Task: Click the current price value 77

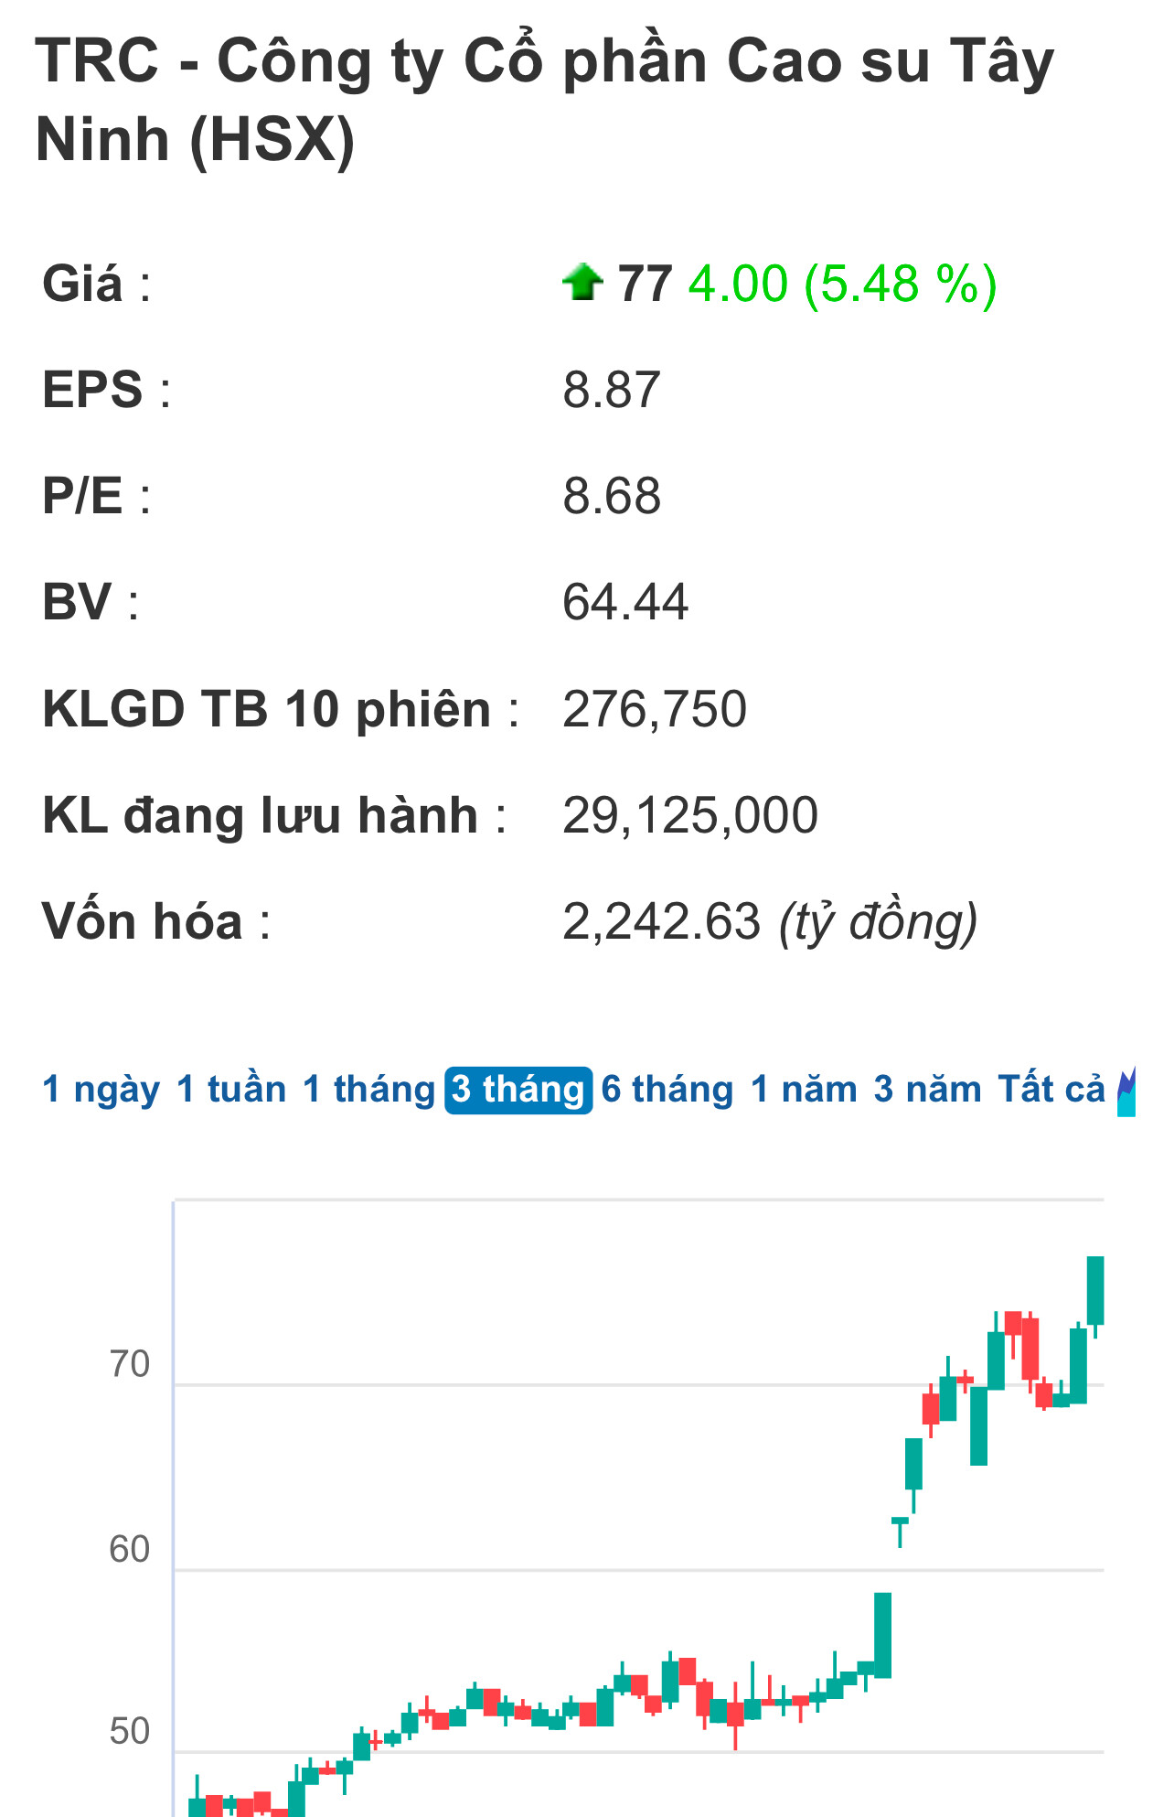Action: [x=645, y=284]
